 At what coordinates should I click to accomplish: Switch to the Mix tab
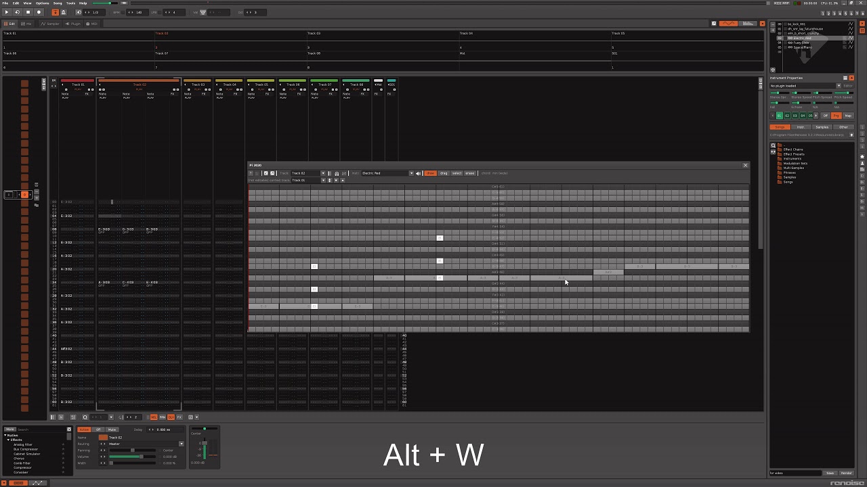26,24
